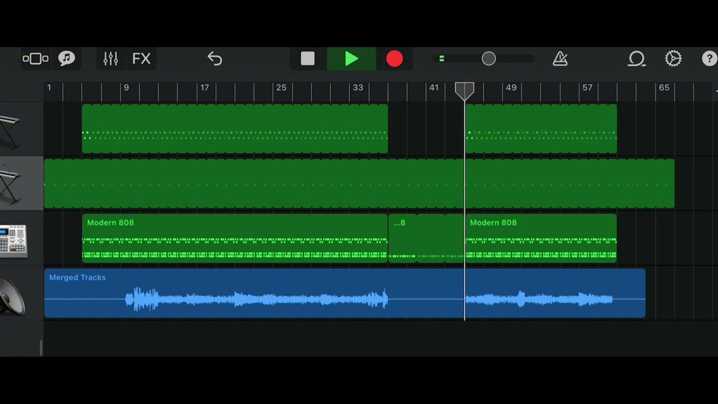
Task: Adjust the master volume slider knob
Action: pos(489,59)
